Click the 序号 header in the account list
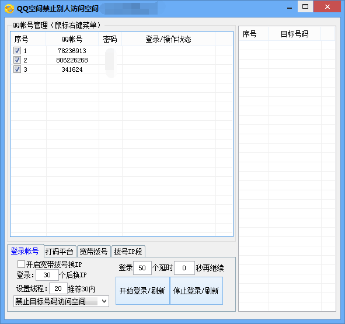The height and width of the screenshot is (324, 345). coord(28,39)
